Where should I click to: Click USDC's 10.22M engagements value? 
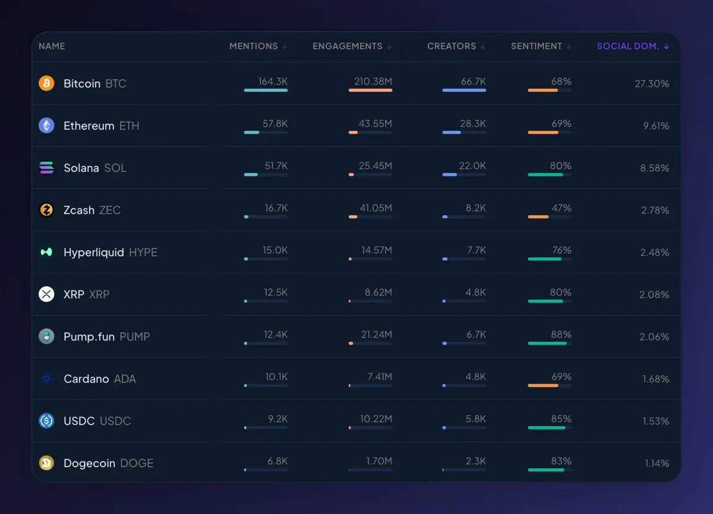[376, 419]
